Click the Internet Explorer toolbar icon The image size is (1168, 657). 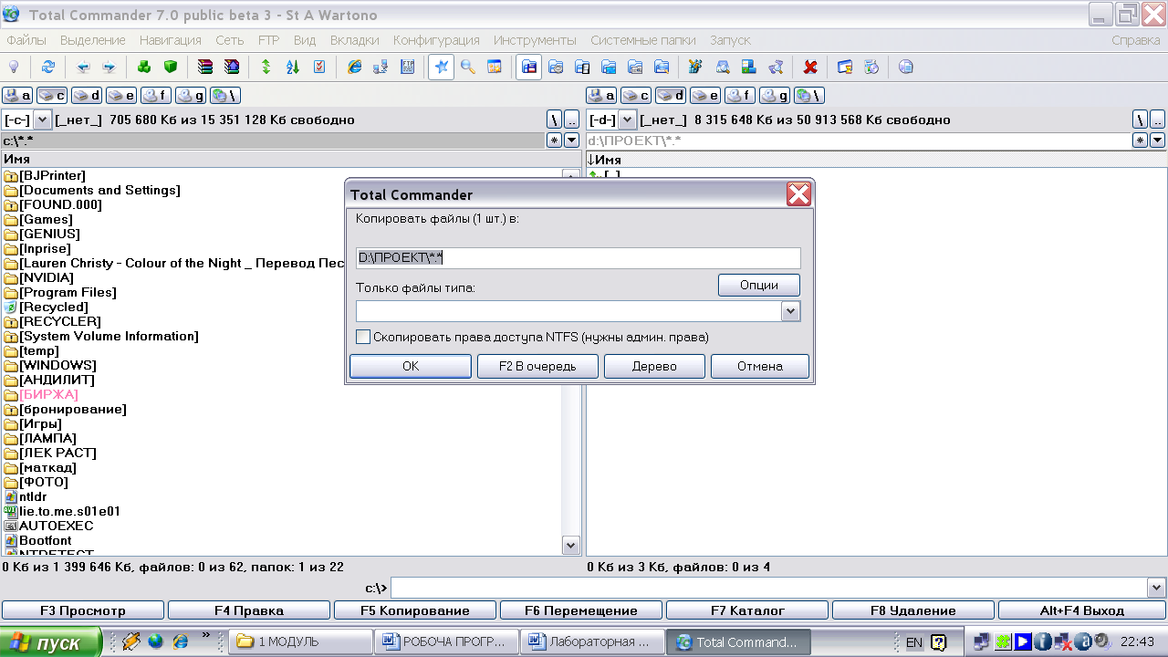pyautogui.click(x=355, y=67)
